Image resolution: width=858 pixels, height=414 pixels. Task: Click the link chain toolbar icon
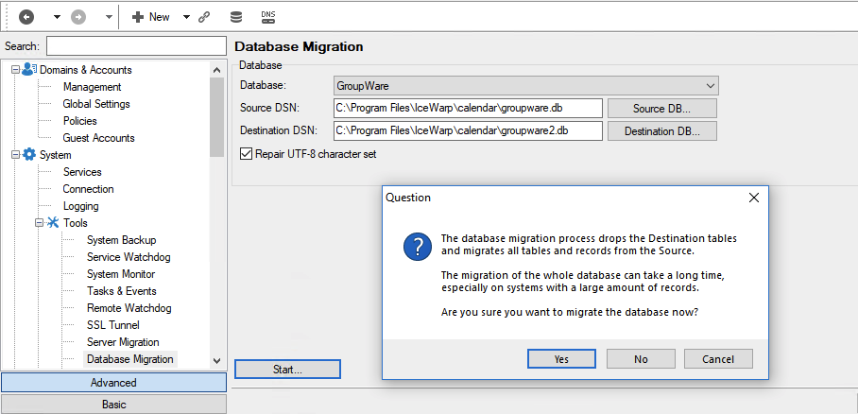coord(204,17)
